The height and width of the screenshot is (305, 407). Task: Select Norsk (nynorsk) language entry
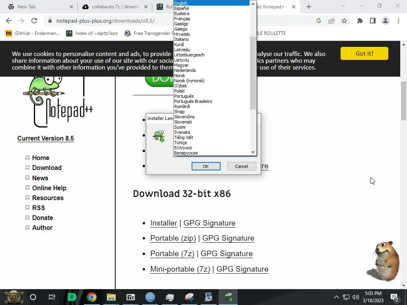[x=211, y=81]
